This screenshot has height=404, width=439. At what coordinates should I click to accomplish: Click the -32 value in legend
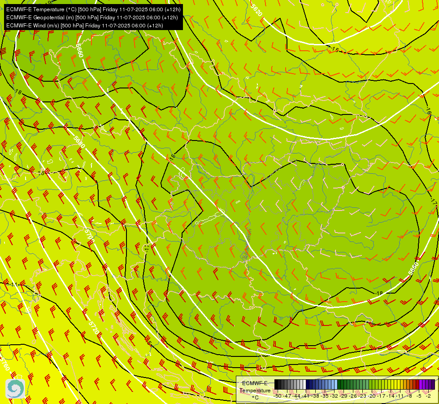[334, 396]
